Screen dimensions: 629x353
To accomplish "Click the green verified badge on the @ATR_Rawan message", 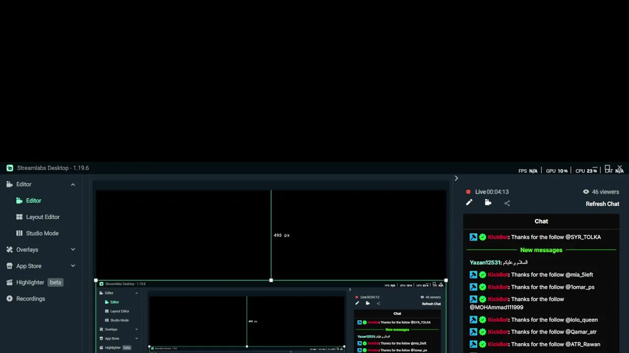I will (483, 344).
